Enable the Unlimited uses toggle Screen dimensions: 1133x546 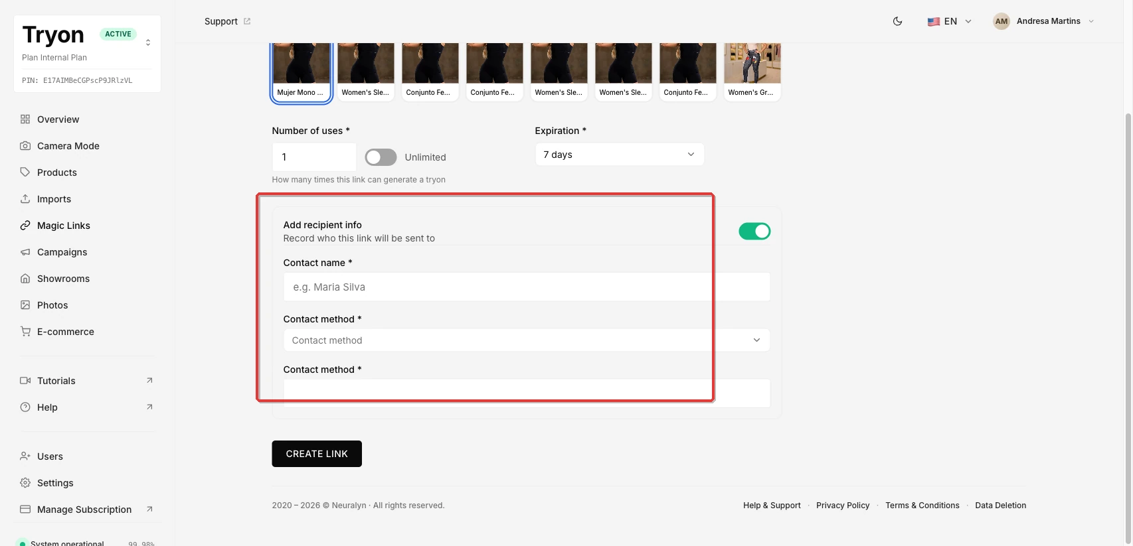point(381,157)
